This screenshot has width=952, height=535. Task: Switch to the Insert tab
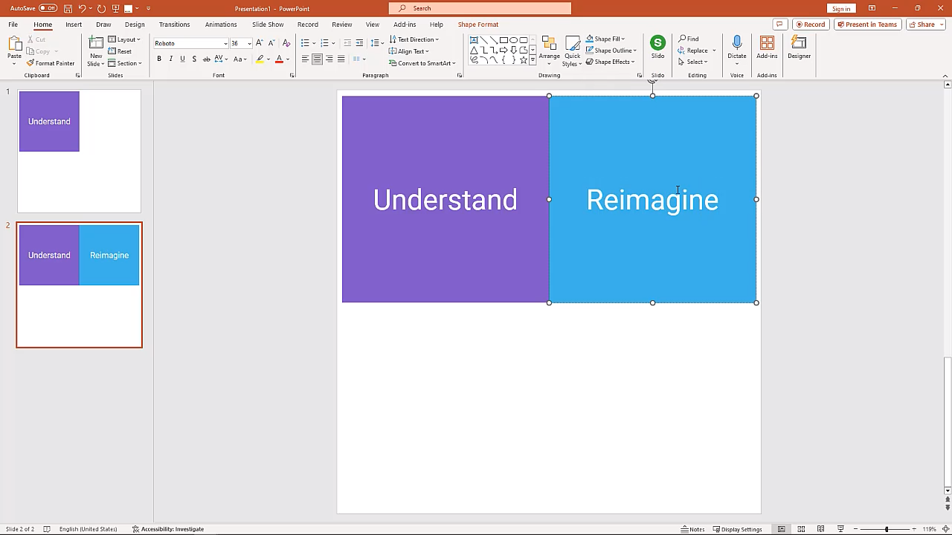(x=74, y=25)
